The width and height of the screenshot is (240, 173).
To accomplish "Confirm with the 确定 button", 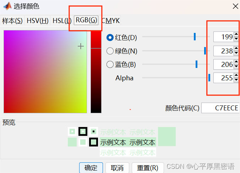I will (x=91, y=168).
